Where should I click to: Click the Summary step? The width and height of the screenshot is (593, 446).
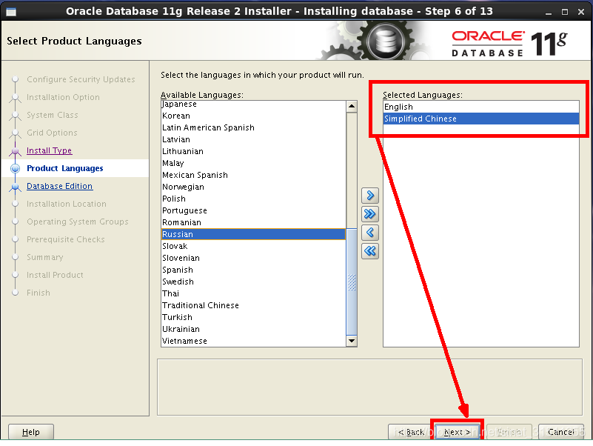coord(44,258)
